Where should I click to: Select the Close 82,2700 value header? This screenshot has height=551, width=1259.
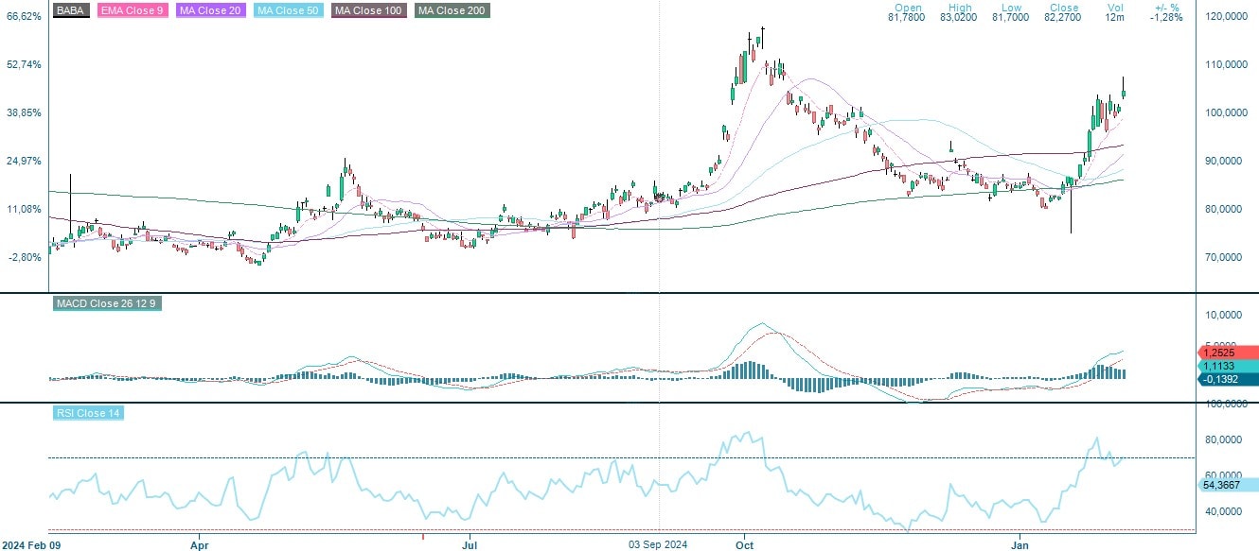[x=1064, y=13]
